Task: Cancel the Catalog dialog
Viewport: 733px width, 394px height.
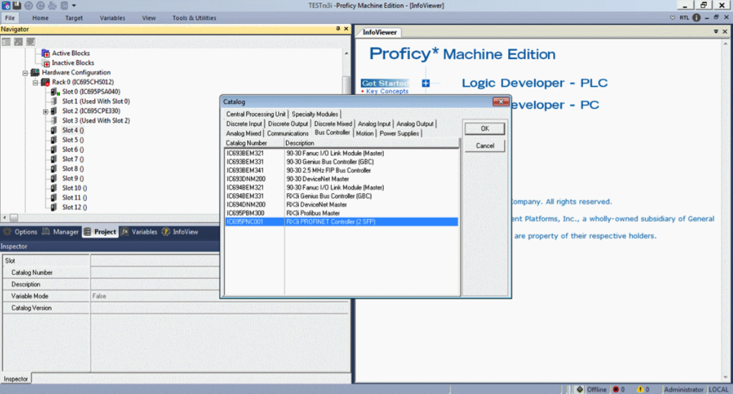Action: pyautogui.click(x=485, y=146)
